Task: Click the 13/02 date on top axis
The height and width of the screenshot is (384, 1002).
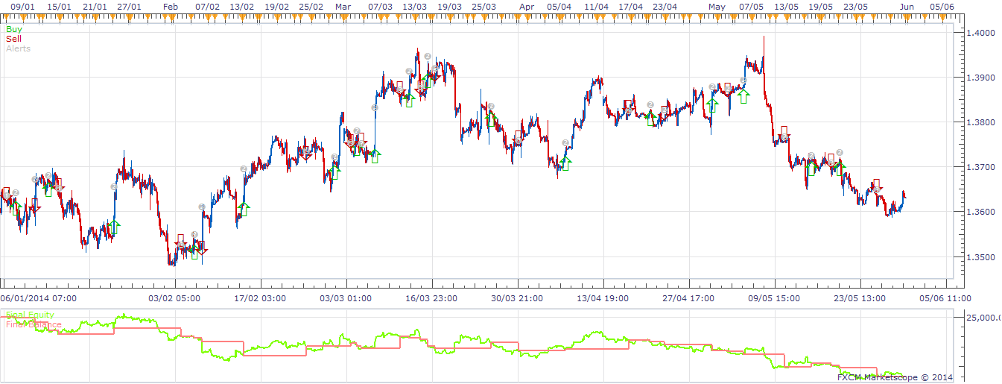Action: pyautogui.click(x=242, y=6)
